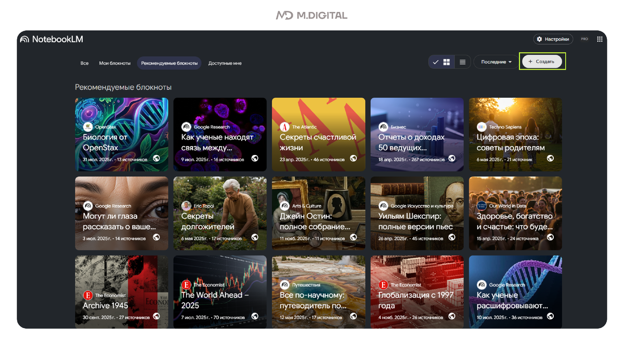Select the Все tab

[84, 63]
